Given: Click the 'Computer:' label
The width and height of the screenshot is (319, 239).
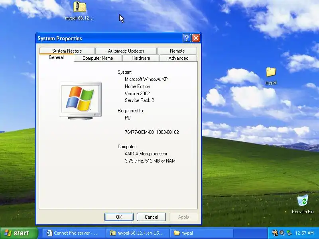Looking at the screenshot, I should [x=127, y=147].
